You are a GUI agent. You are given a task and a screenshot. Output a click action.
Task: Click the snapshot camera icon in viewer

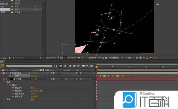coord(79,58)
